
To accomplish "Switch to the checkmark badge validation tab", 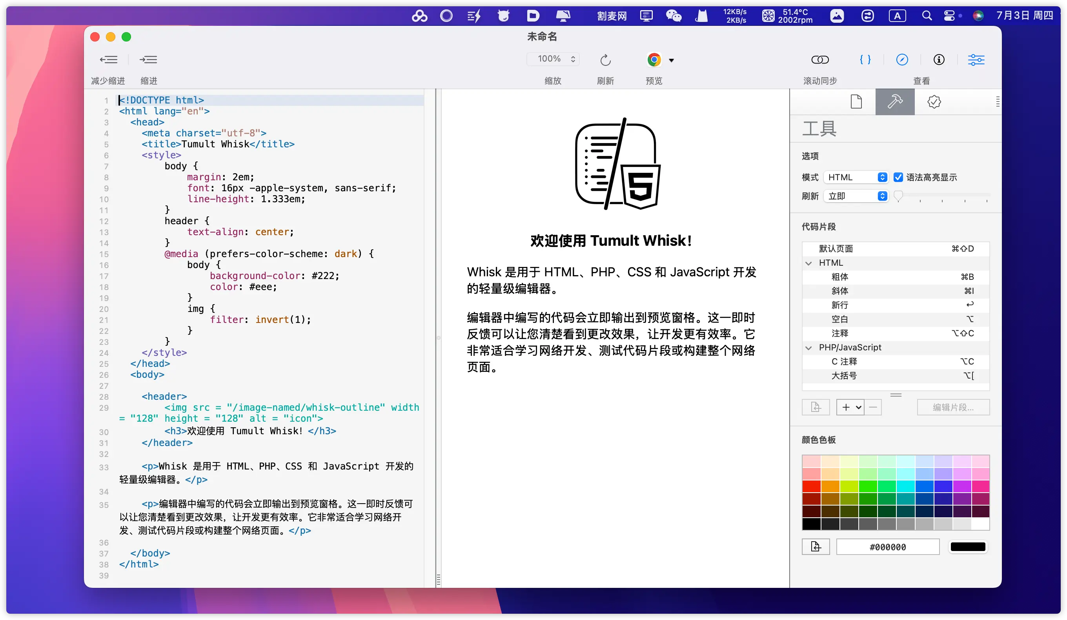I will (x=934, y=102).
